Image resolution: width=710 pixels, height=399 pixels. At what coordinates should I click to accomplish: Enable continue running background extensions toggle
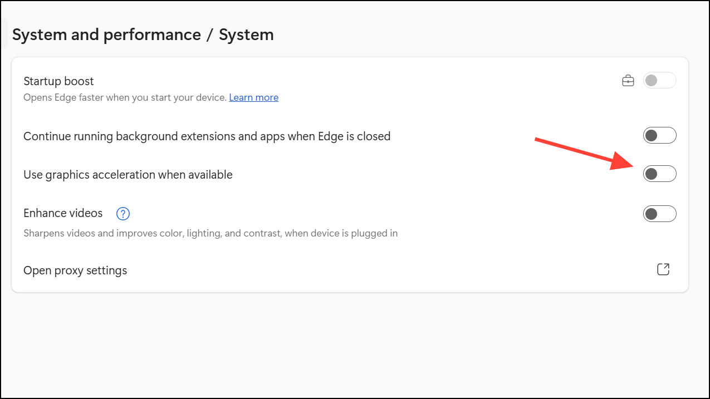(659, 135)
